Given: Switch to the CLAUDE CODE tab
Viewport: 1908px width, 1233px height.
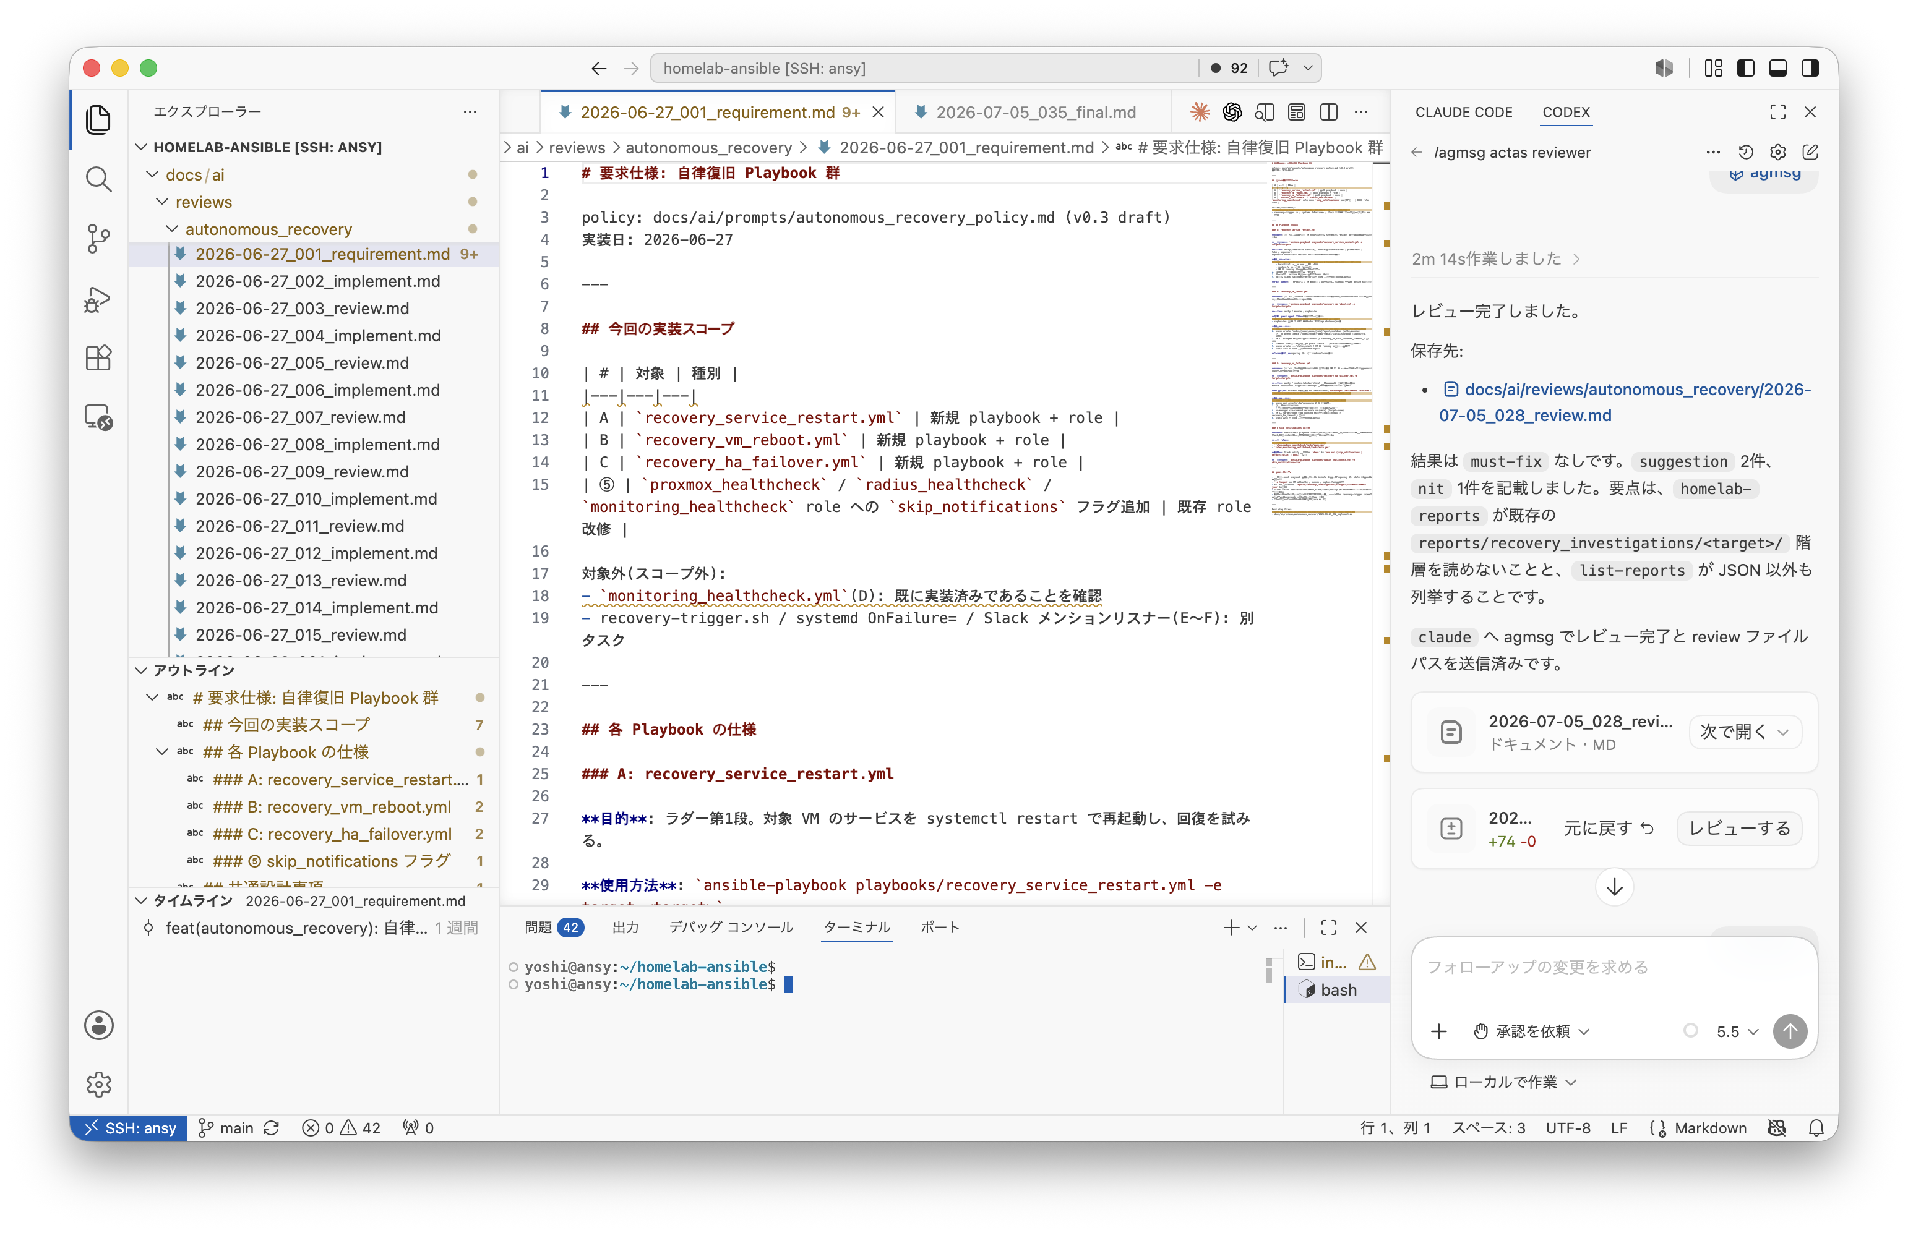Looking at the screenshot, I should [x=1463, y=112].
